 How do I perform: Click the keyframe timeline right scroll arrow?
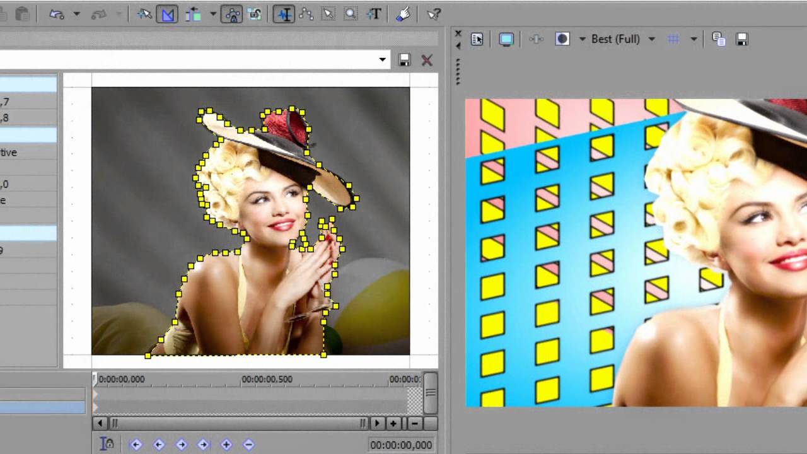pos(377,423)
